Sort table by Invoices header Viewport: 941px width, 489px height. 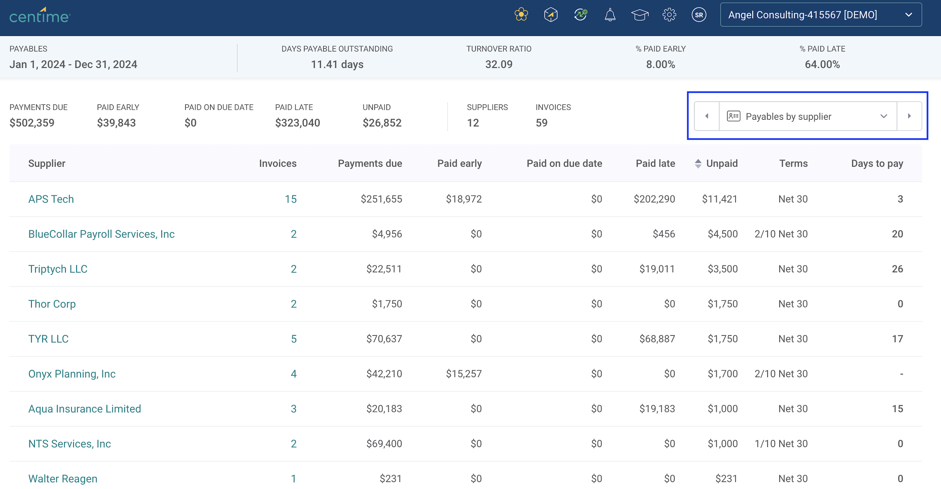[x=278, y=163]
